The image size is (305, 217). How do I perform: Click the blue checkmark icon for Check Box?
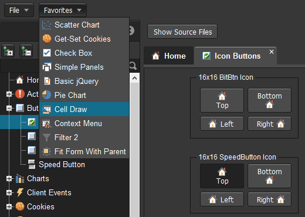47,53
